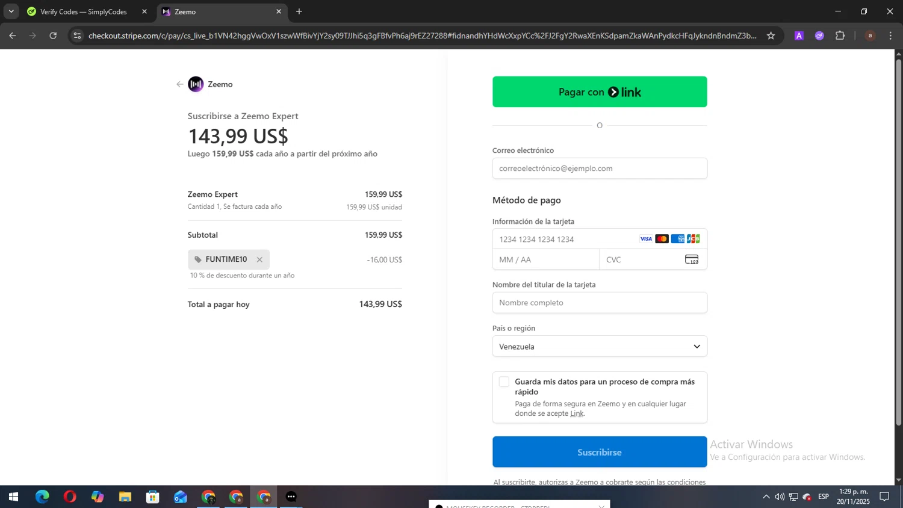Click the Mastercard icon
The image size is (903, 508).
(x=662, y=239)
